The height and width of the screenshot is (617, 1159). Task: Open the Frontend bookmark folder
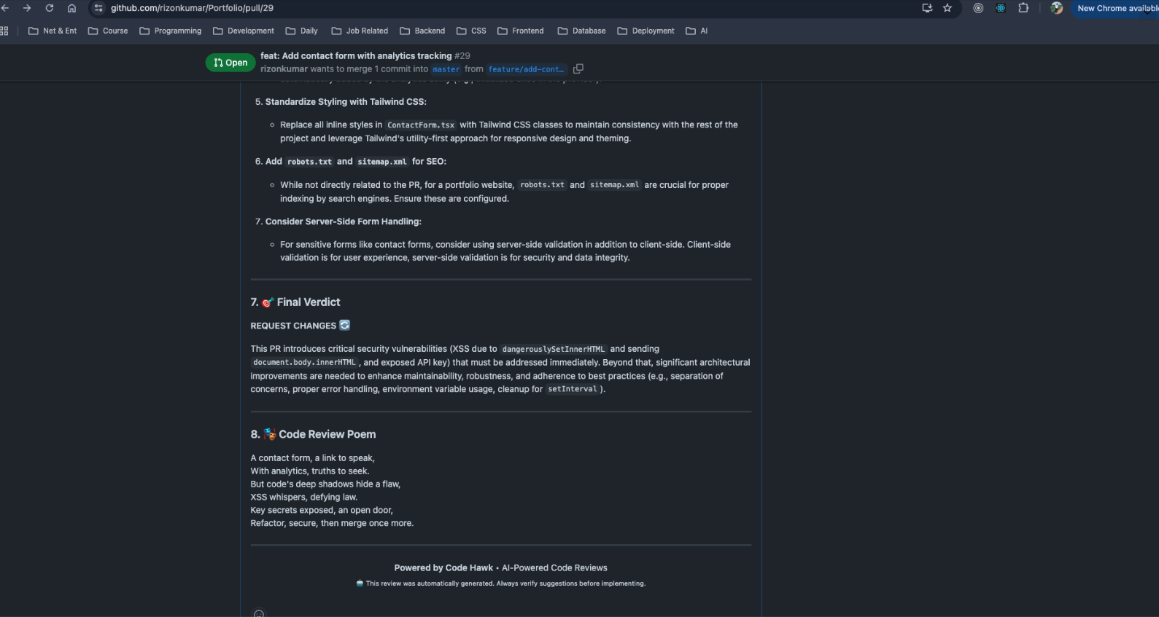521,31
